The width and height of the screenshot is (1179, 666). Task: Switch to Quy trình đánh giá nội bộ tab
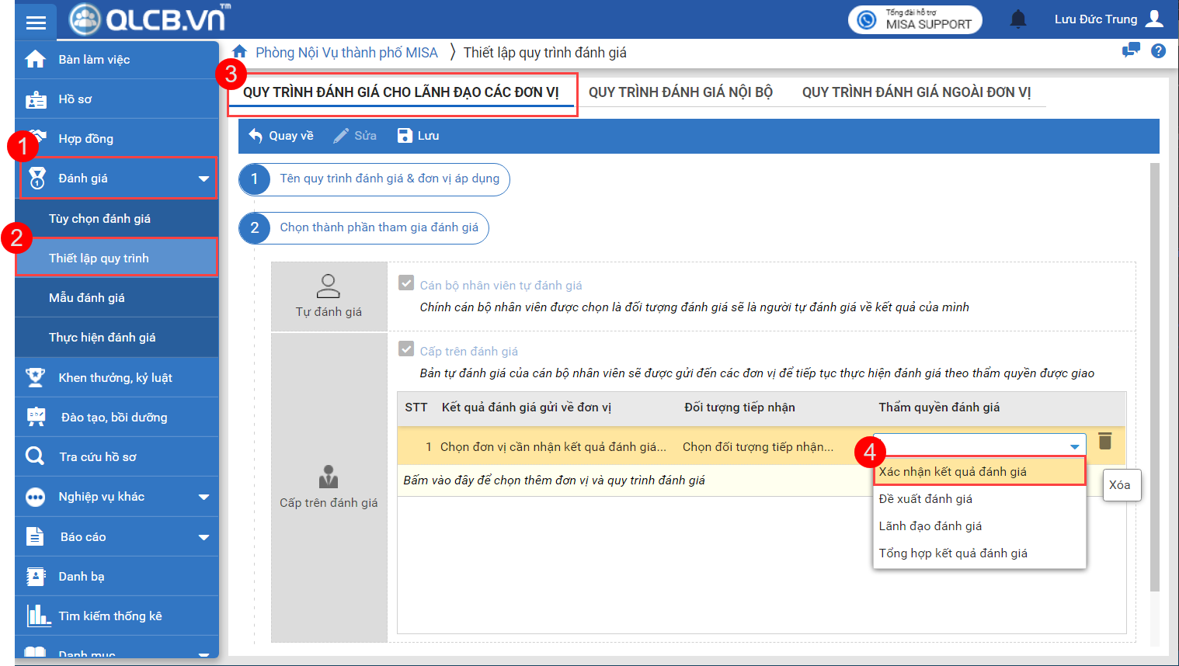click(680, 92)
